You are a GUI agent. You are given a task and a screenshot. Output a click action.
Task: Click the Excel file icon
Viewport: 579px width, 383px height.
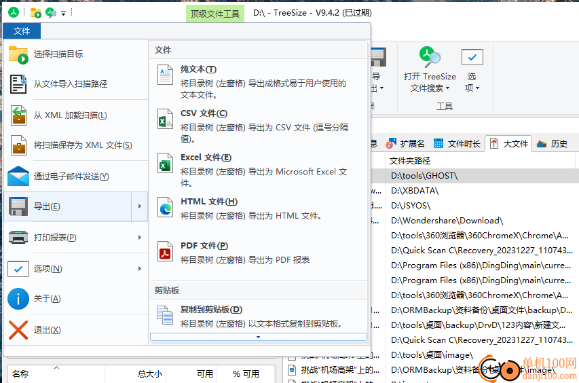(x=165, y=163)
